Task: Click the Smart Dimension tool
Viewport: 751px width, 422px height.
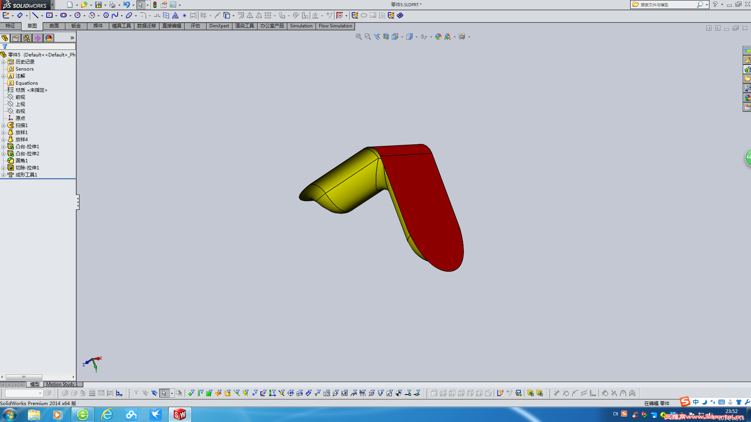Action: (20, 15)
